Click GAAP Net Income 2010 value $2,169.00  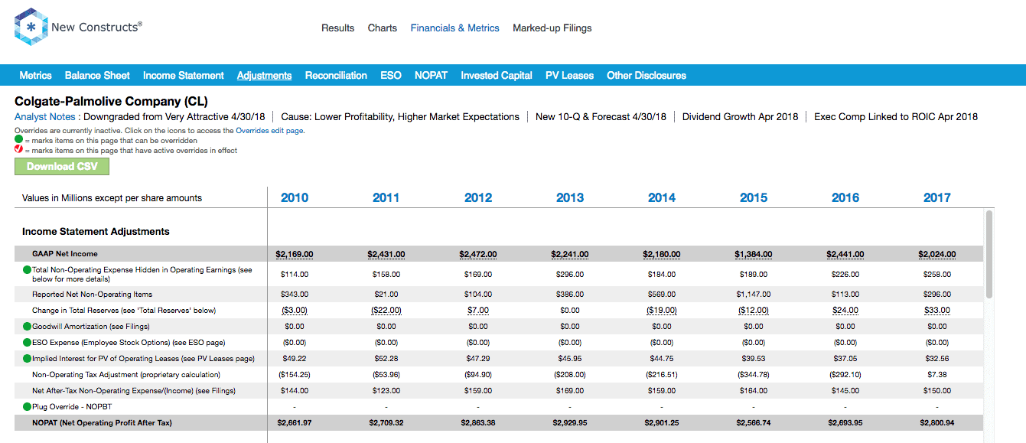[x=295, y=254]
